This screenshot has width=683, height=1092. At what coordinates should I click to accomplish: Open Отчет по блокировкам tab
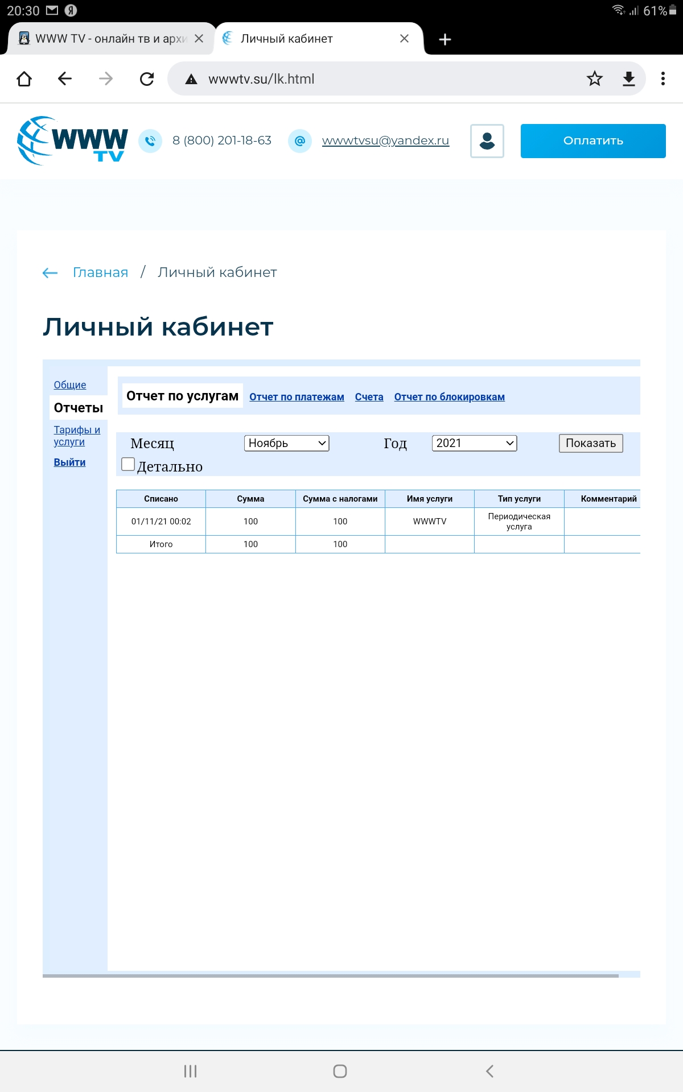tap(450, 397)
